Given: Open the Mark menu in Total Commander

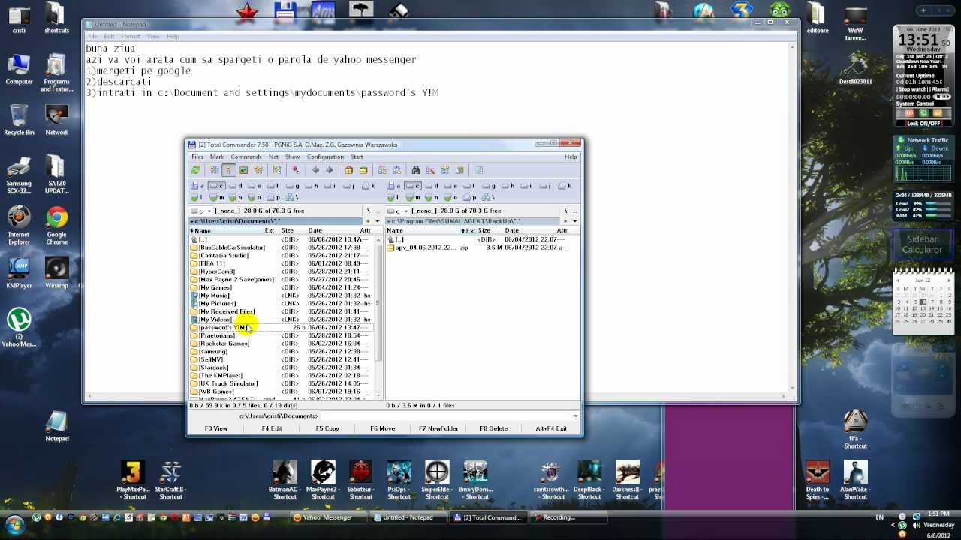Looking at the screenshot, I should [x=217, y=157].
